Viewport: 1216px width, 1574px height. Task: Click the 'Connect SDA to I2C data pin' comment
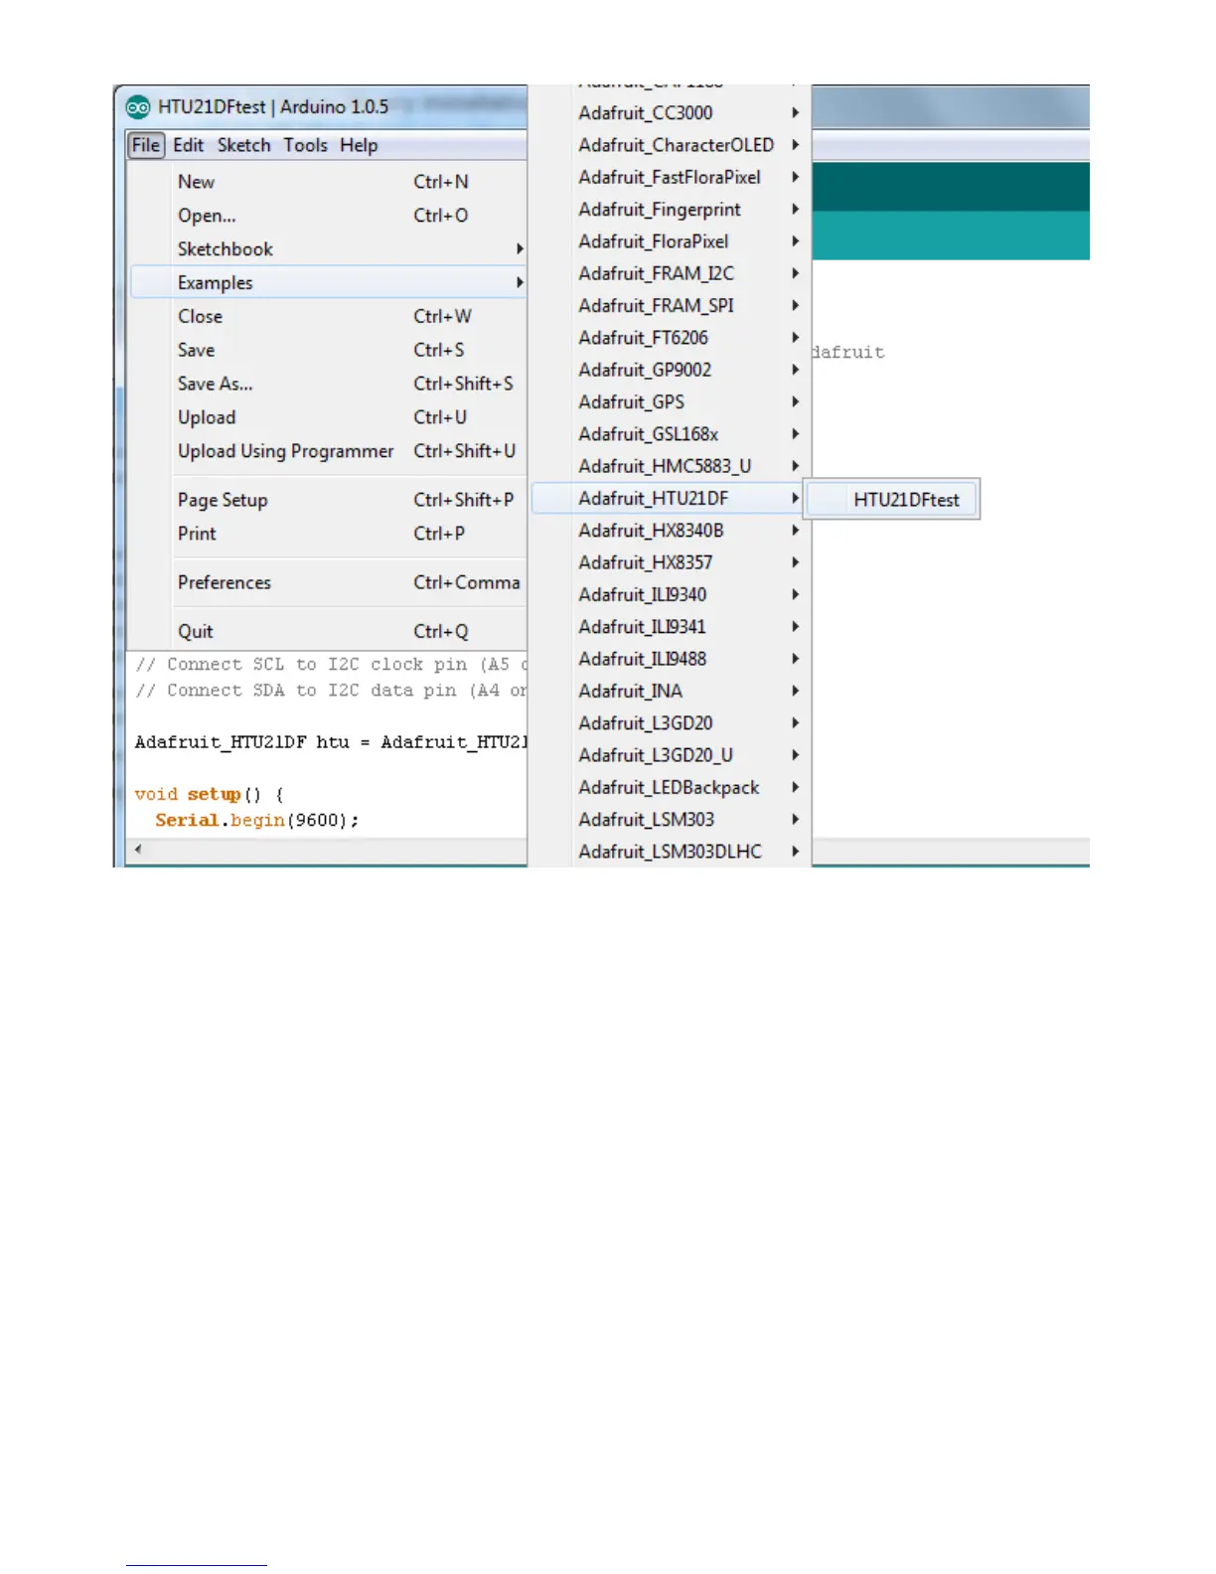[332, 691]
